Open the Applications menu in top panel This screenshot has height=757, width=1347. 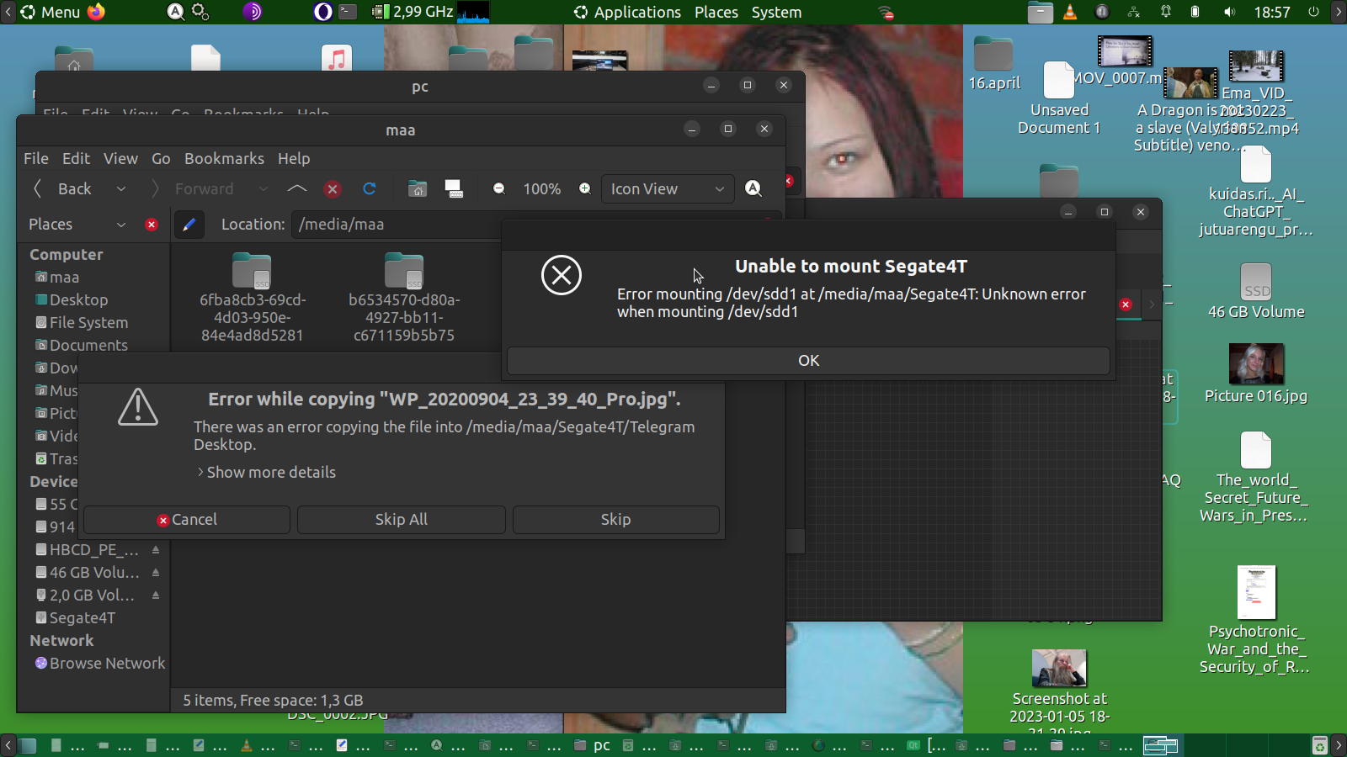point(636,13)
